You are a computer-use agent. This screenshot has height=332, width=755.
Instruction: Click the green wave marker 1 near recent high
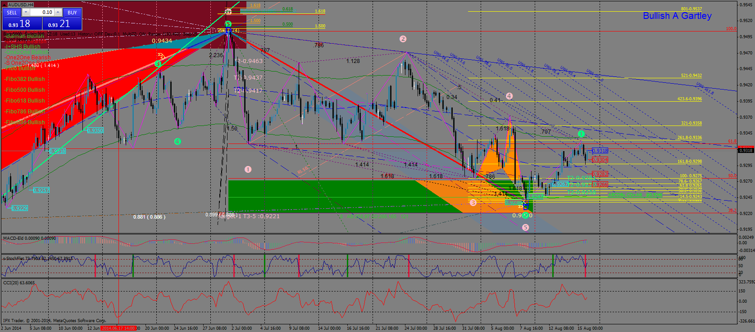(581, 134)
